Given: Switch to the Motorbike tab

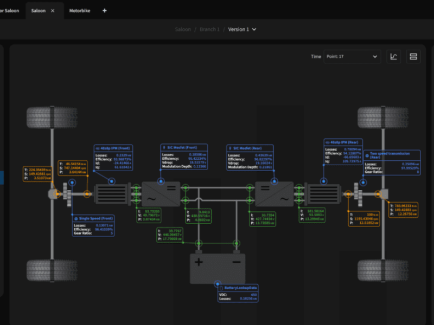Looking at the screenshot, I should click(79, 10).
